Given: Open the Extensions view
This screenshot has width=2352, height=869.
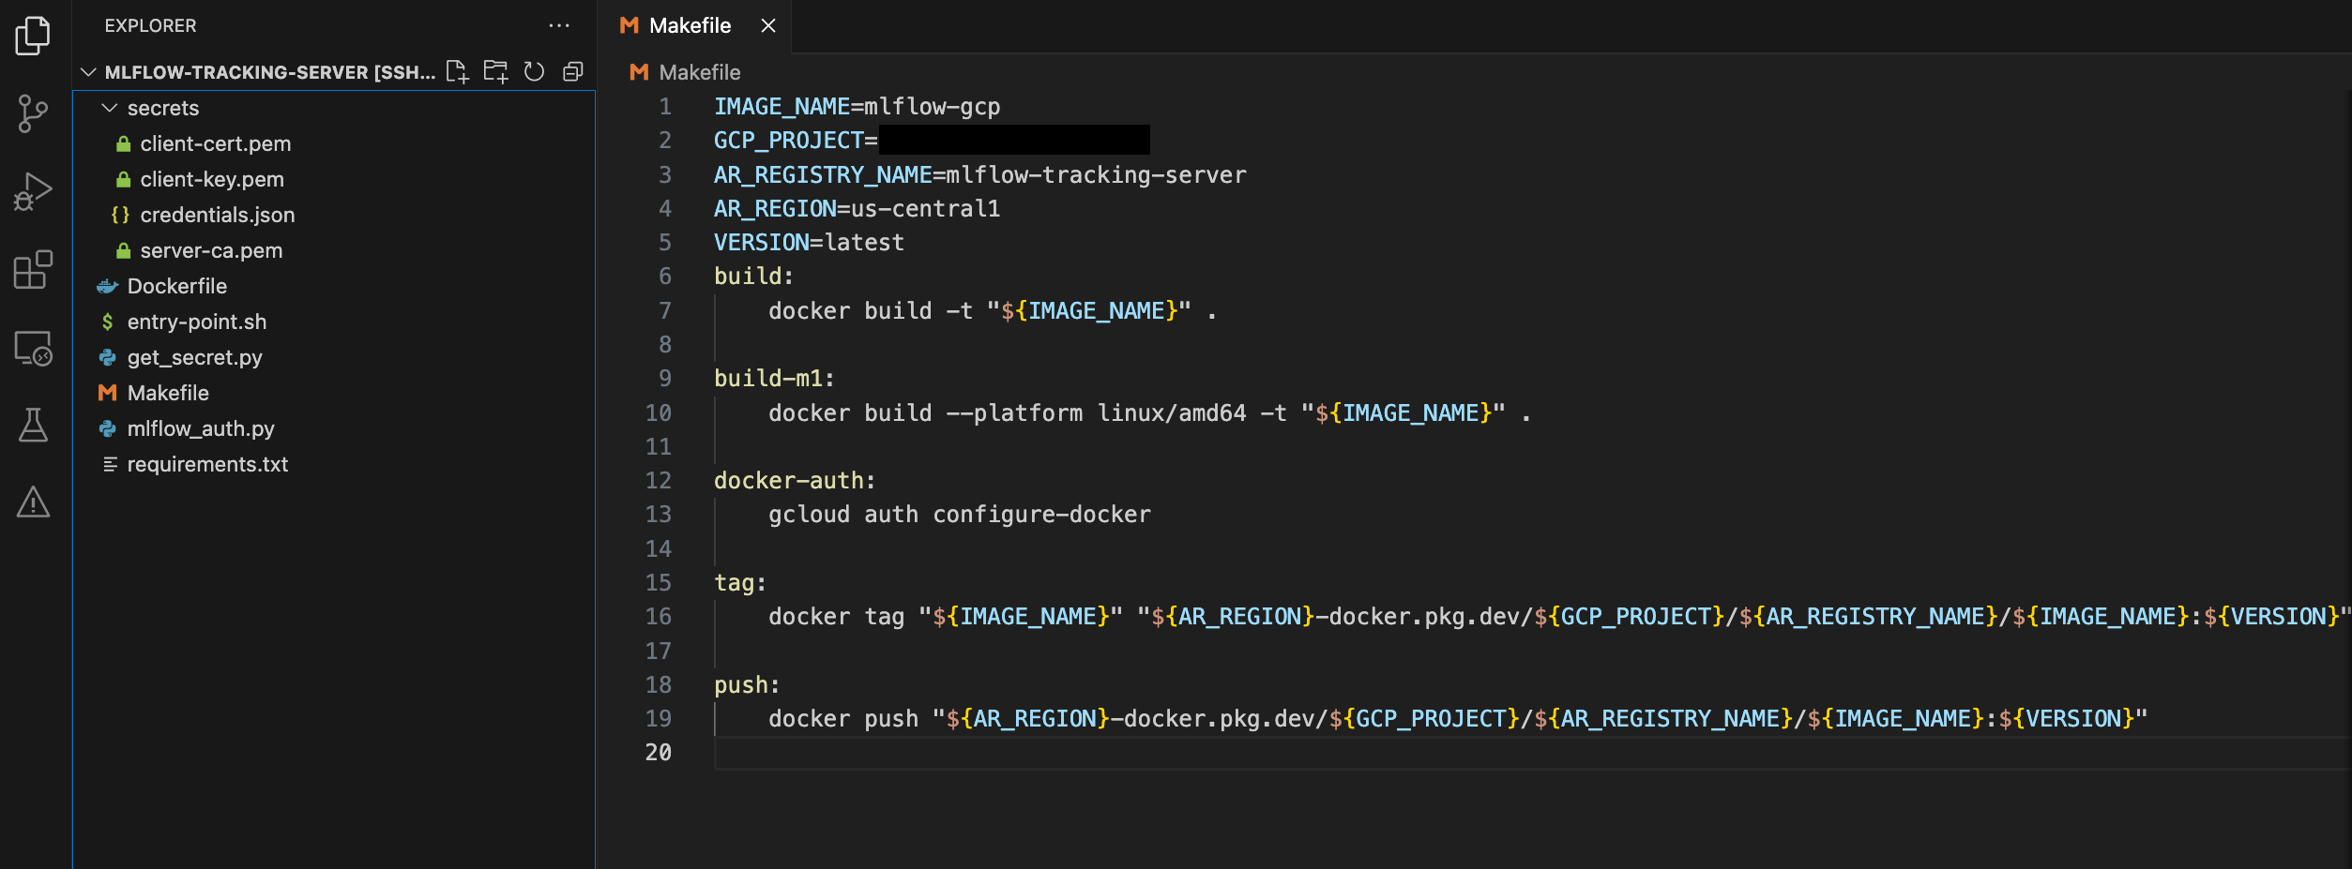Looking at the screenshot, I should tap(33, 270).
